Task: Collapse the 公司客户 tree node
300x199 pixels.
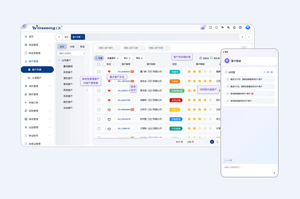Action: pyautogui.click(x=59, y=60)
